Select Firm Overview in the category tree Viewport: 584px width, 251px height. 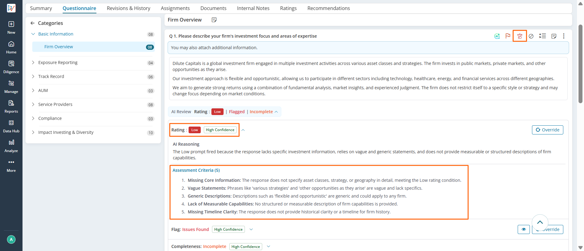(x=93, y=47)
